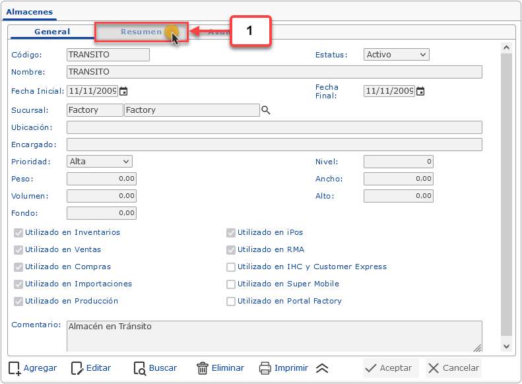Toggle Utilizado en Compras checkbox
522x384 pixels.
click(18, 267)
